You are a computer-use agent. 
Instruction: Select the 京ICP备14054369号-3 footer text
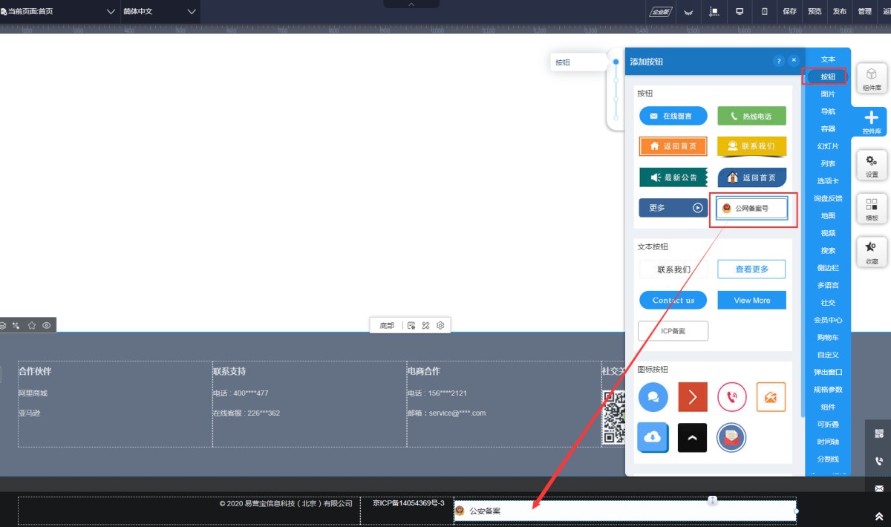pos(408,503)
